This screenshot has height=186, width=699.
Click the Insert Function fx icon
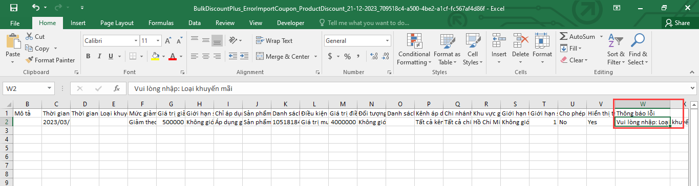[x=116, y=88]
